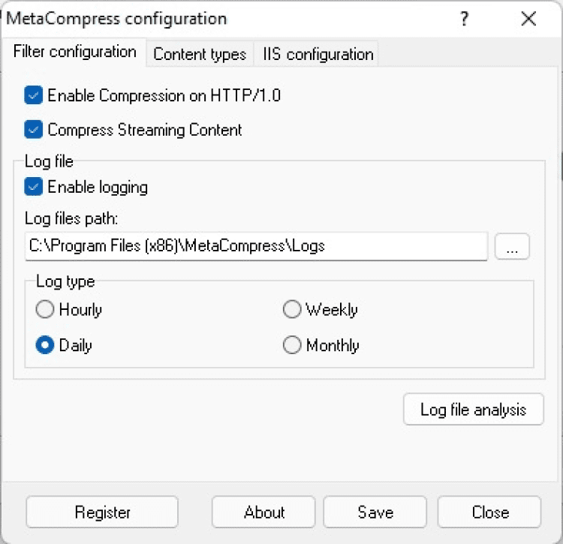Click the help question mark icon
Image resolution: width=563 pixels, height=544 pixels.
(x=465, y=19)
